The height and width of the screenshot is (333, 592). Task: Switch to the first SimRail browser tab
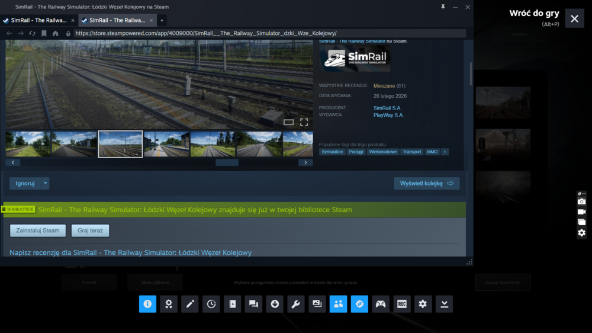coord(37,20)
